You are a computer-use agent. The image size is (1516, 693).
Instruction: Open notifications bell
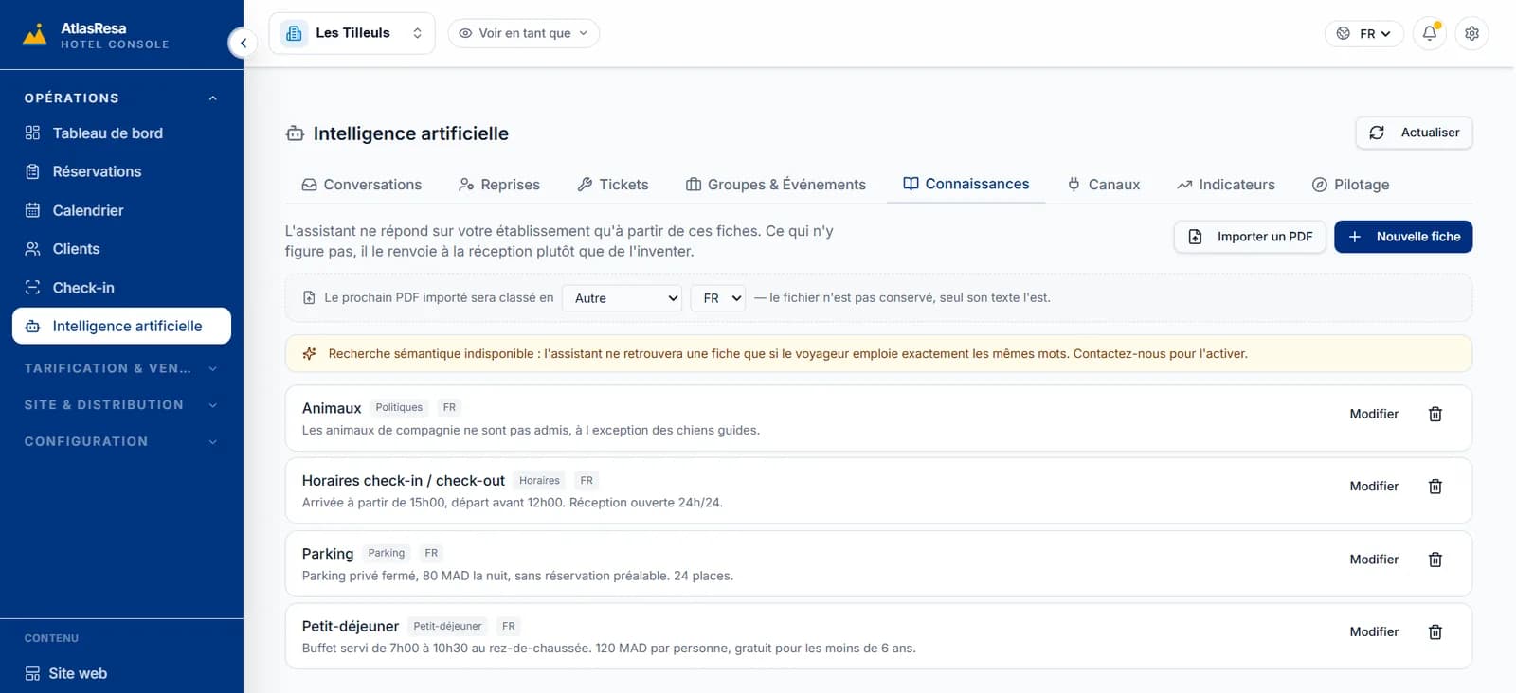(1430, 33)
